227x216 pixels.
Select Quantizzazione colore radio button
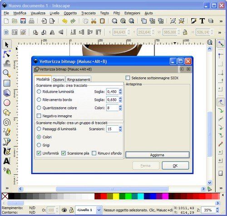[39, 108]
